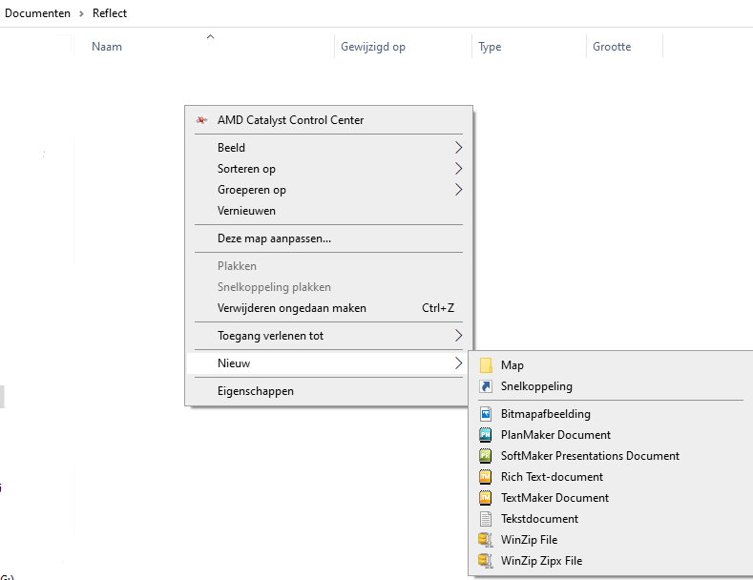
Task: Click the WinZip Zipx File icon
Action: coord(486,561)
